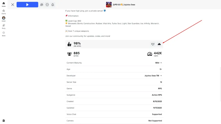Click the Age 5+ value
The image size is (221, 124).
click(x=161, y=69)
